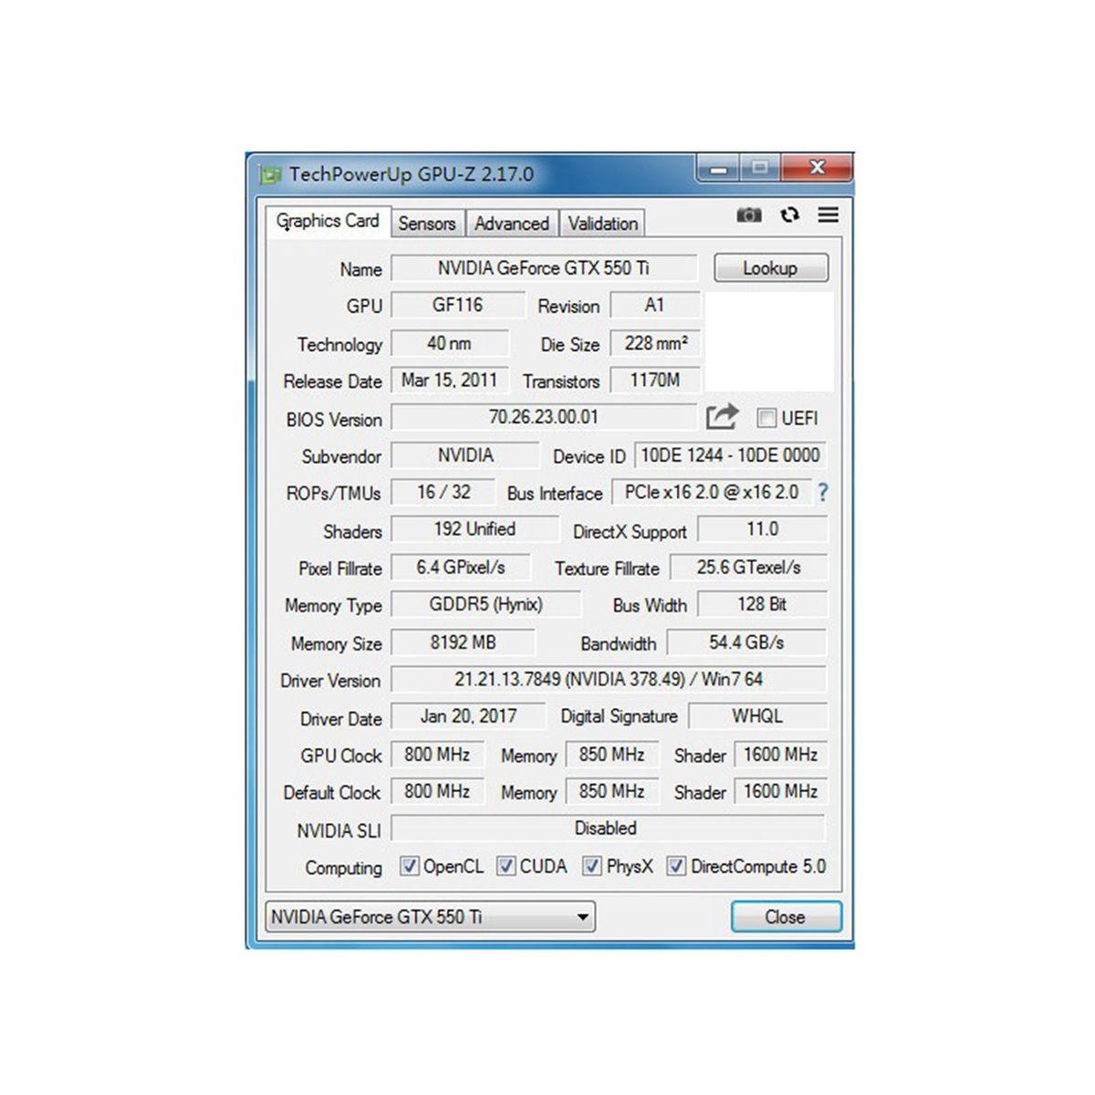Toggle the PhysX checkbox
Viewport: 1095px width, 1095px height.
coord(592,866)
